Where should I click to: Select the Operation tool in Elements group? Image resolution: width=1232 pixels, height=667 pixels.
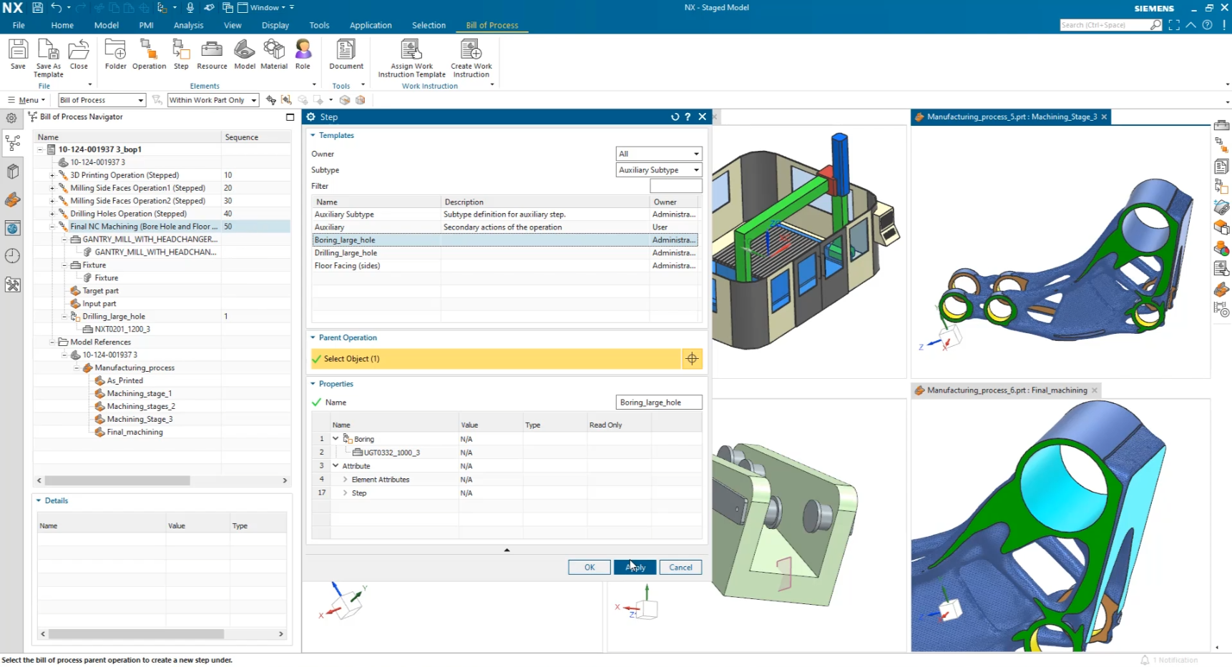(x=149, y=54)
